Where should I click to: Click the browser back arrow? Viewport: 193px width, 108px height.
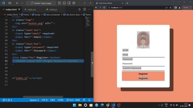coord(96,7)
